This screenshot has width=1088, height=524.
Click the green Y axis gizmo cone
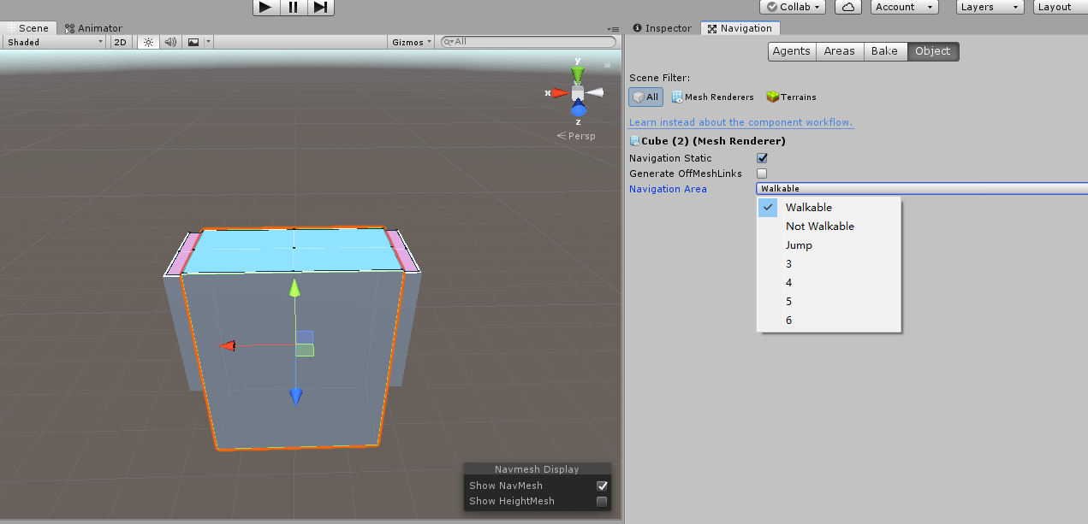click(578, 75)
